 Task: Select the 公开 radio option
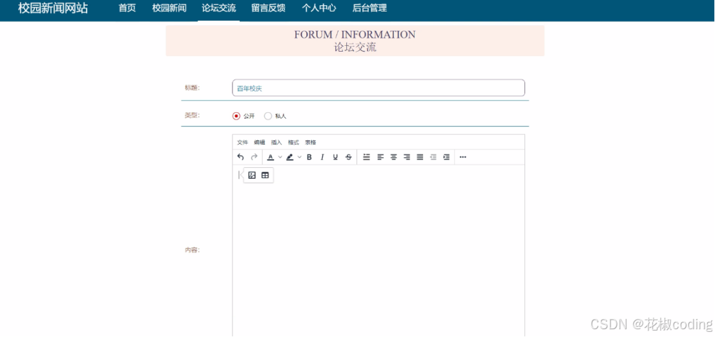[236, 116]
